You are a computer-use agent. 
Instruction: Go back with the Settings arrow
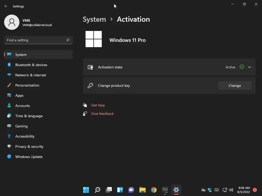(x=6, y=6)
